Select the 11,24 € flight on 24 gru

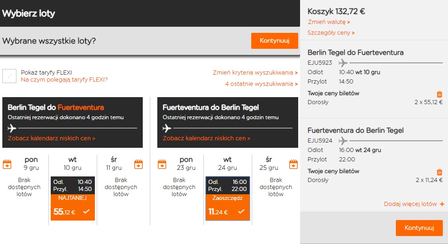(228, 198)
